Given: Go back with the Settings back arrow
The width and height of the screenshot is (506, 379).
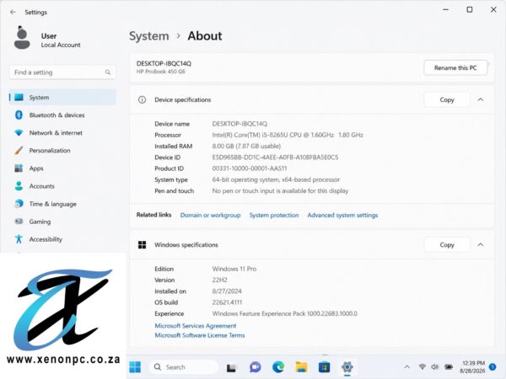Looking at the screenshot, I should click(x=13, y=13).
